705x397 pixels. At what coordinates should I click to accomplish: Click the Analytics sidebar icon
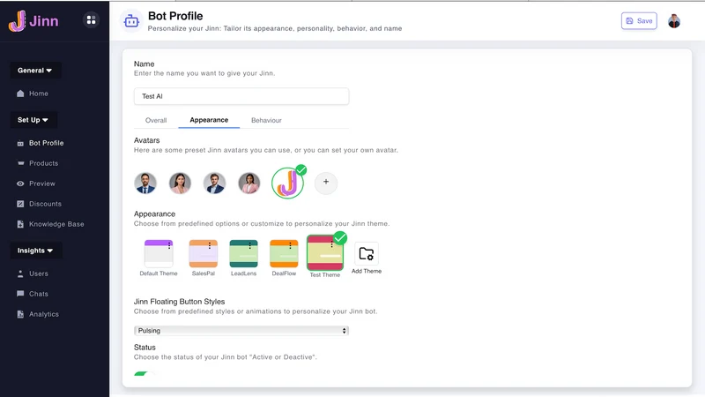tap(20, 314)
